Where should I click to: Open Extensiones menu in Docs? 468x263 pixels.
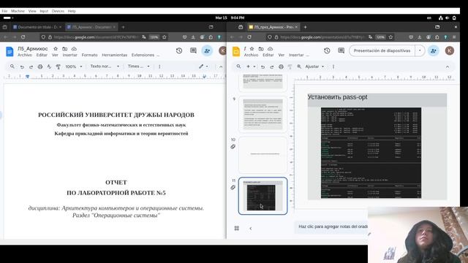tap(143, 56)
